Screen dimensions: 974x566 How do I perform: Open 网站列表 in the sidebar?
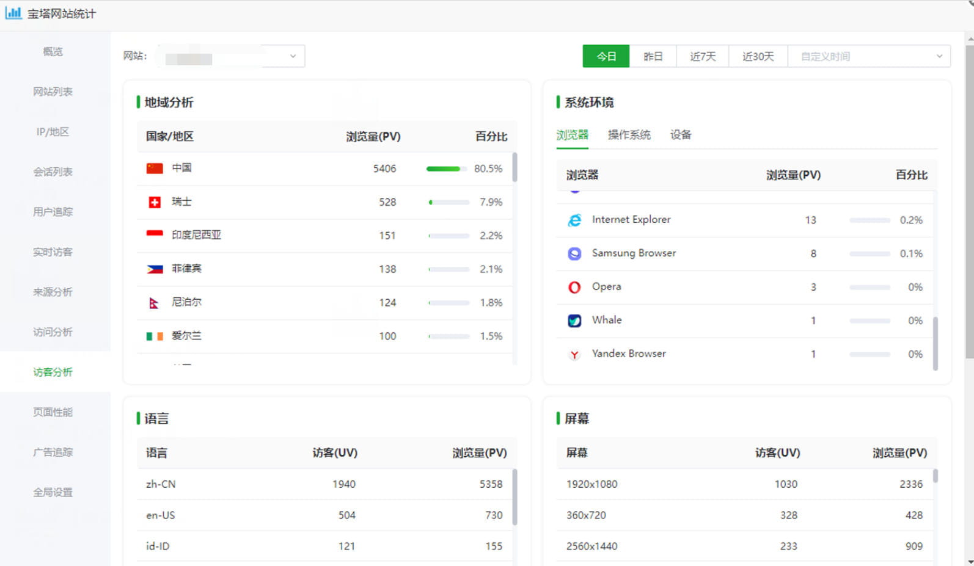pyautogui.click(x=53, y=92)
